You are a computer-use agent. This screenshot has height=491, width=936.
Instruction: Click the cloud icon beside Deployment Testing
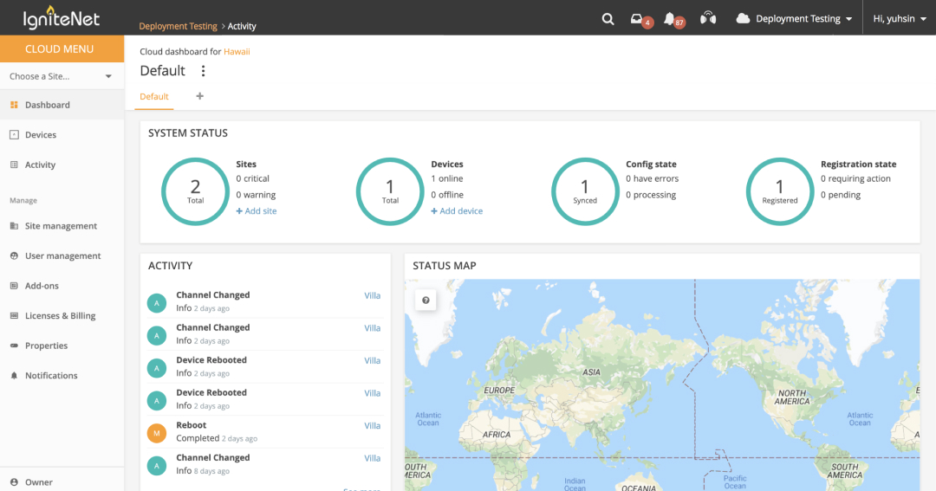pyautogui.click(x=743, y=18)
